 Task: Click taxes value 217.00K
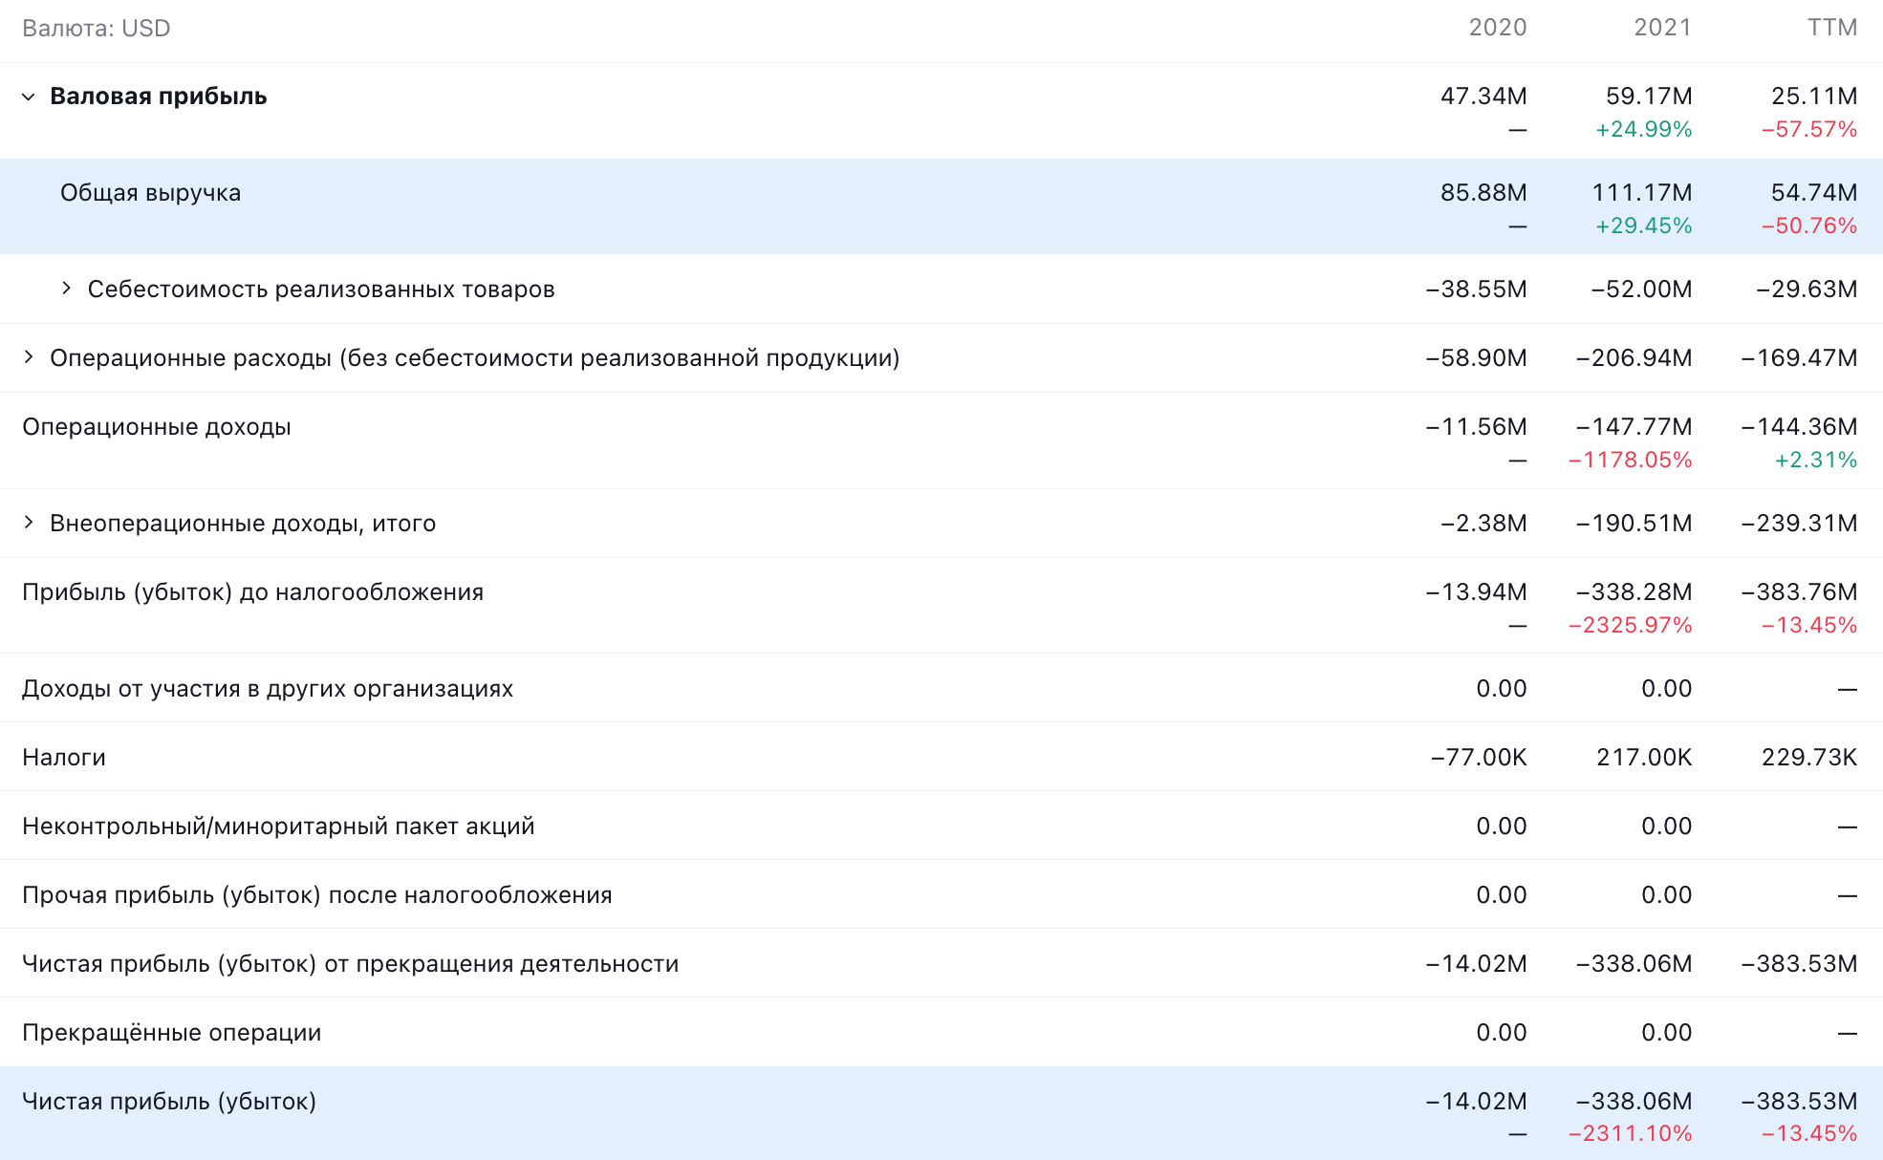(1644, 758)
